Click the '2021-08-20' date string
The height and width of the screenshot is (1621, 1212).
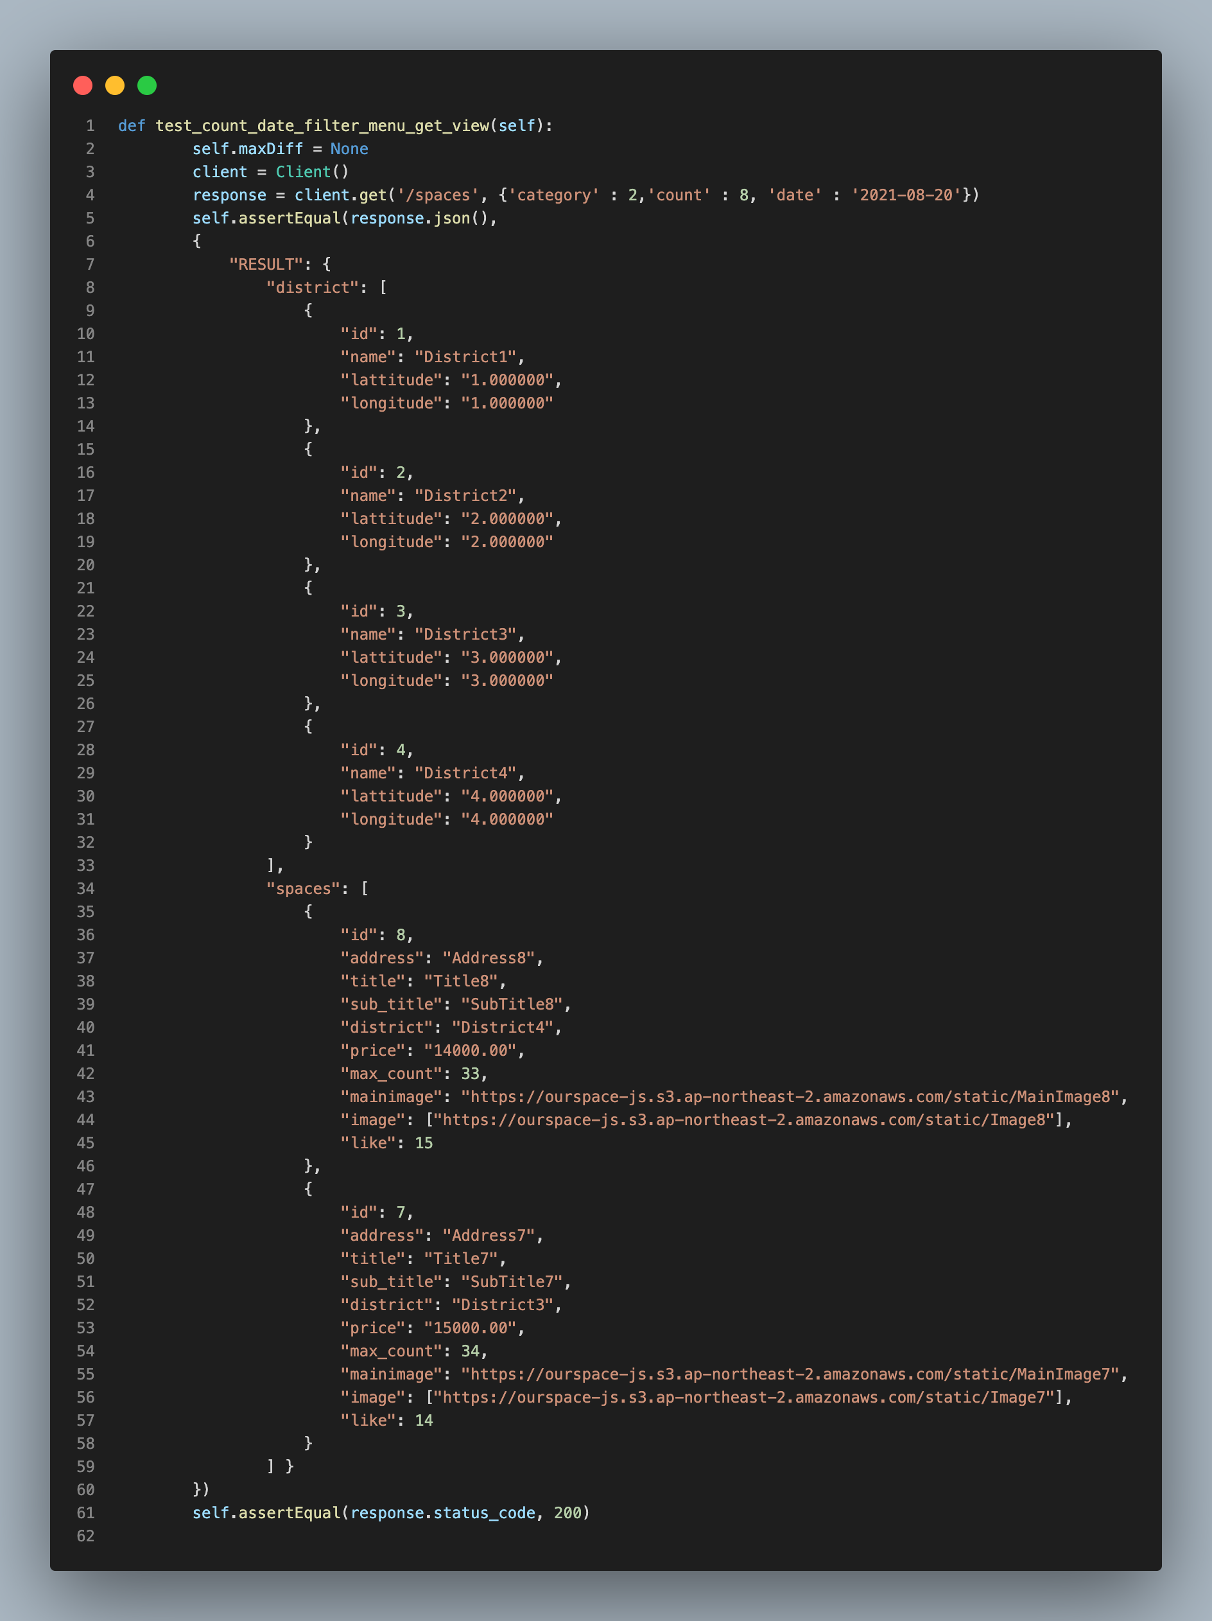(906, 195)
